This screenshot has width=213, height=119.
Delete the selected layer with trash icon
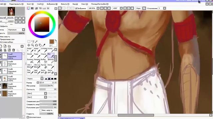(13, 50)
